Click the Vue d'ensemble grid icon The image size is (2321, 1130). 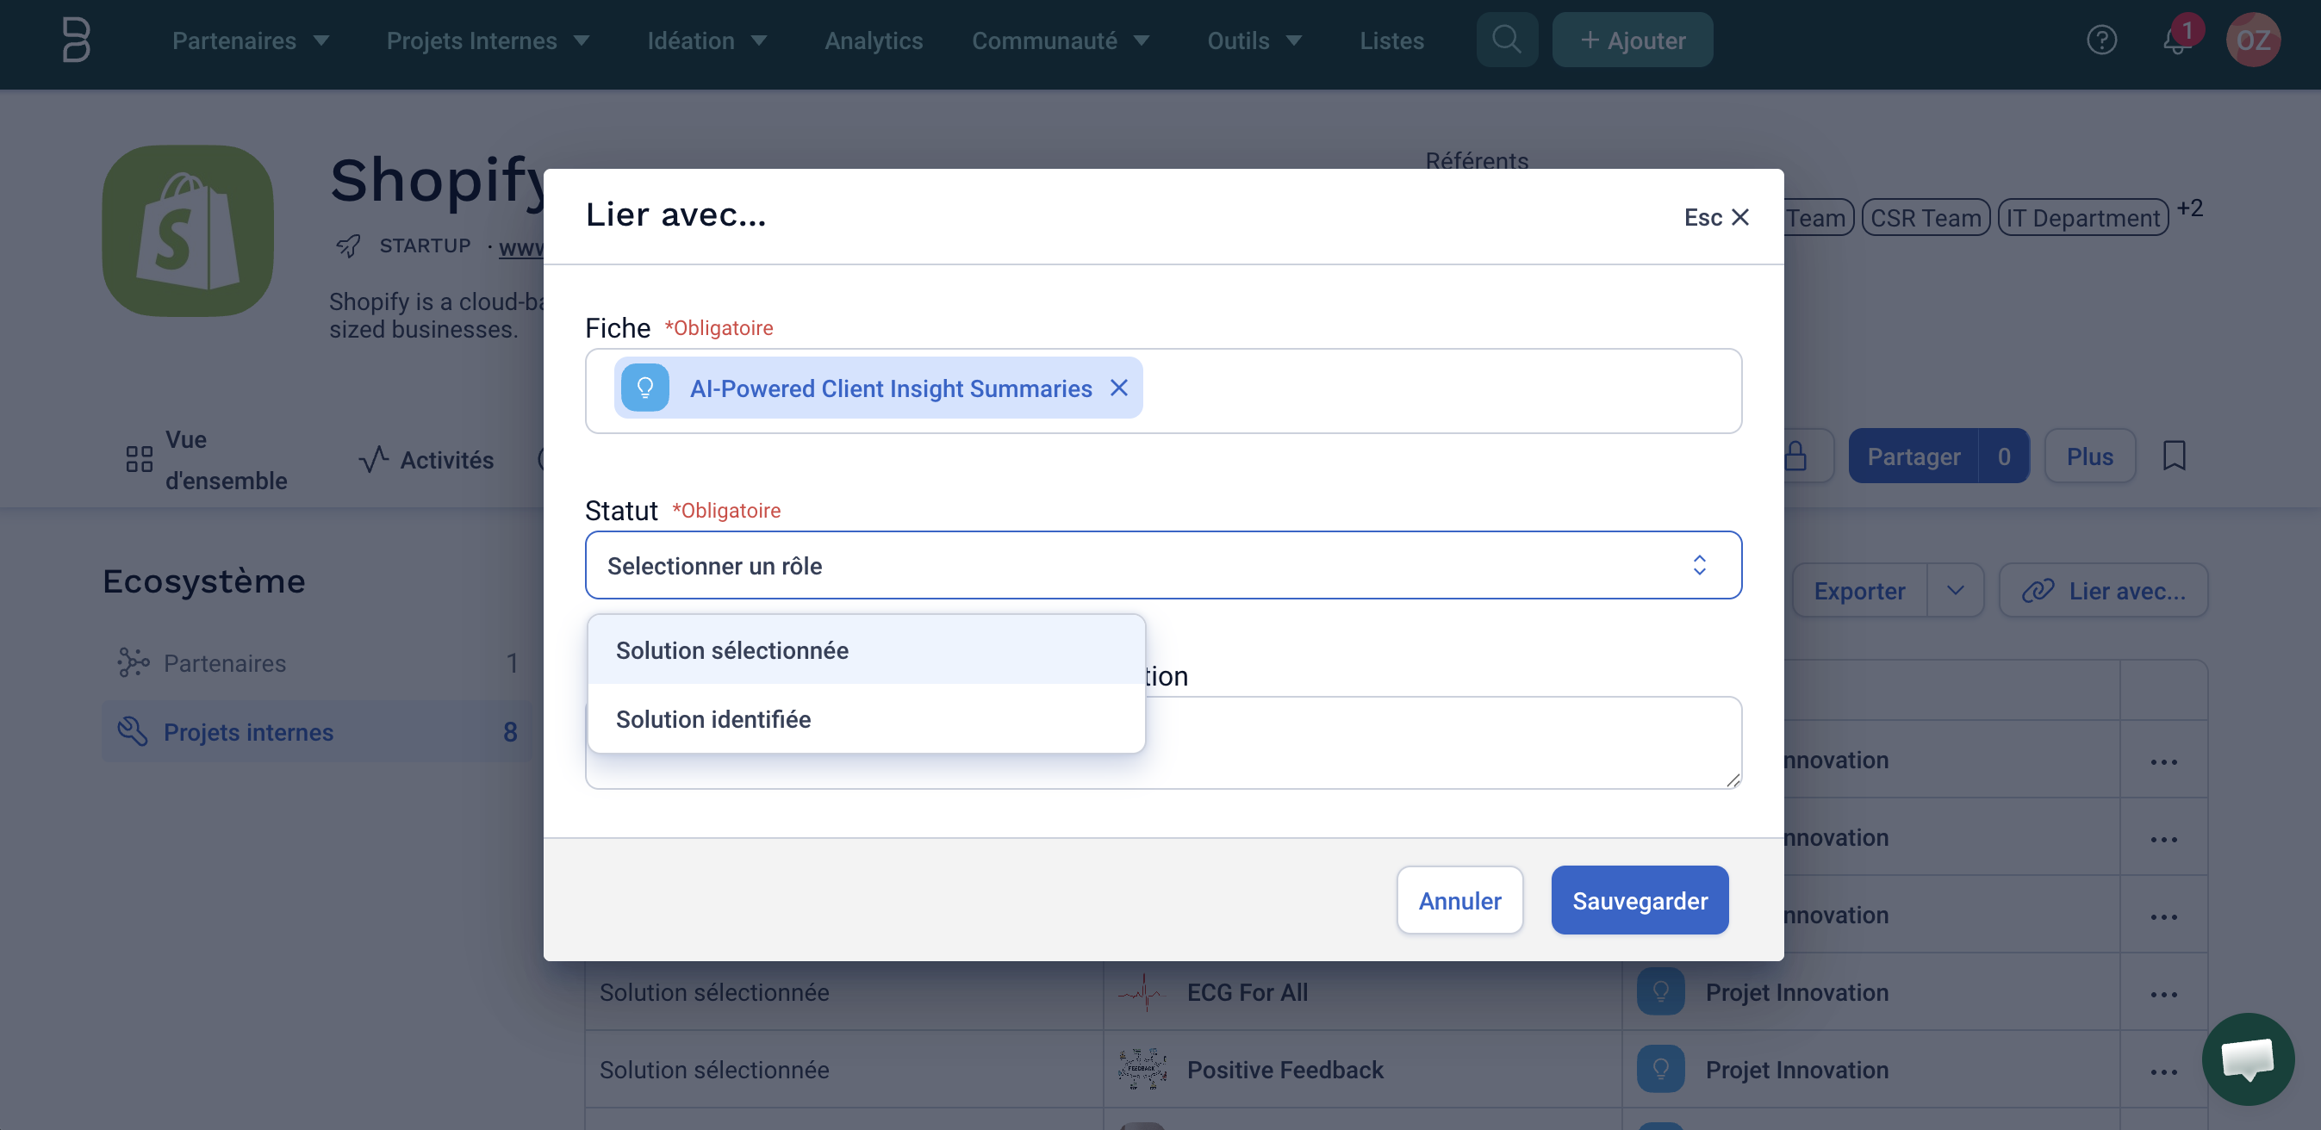coord(139,459)
